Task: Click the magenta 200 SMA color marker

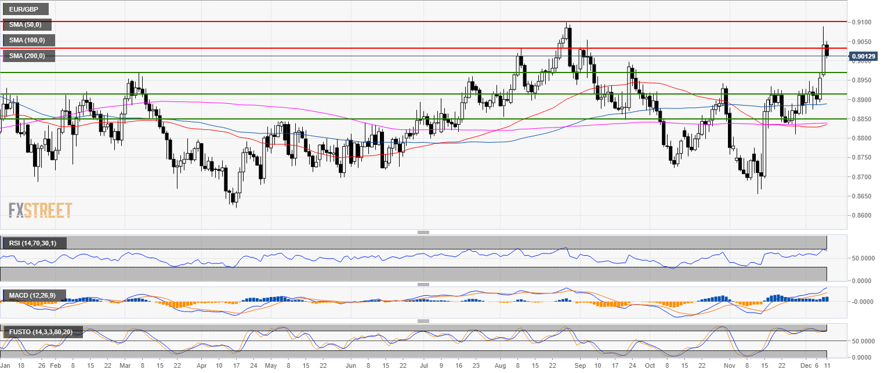Action: pyautogui.click(x=4, y=56)
